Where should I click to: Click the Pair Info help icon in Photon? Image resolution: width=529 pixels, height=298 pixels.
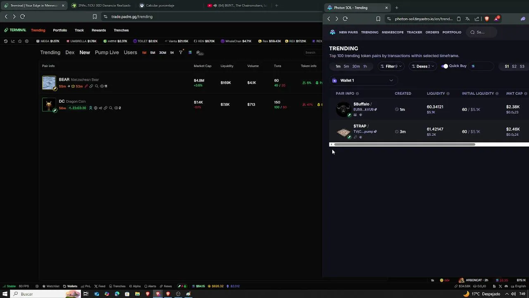click(357, 94)
